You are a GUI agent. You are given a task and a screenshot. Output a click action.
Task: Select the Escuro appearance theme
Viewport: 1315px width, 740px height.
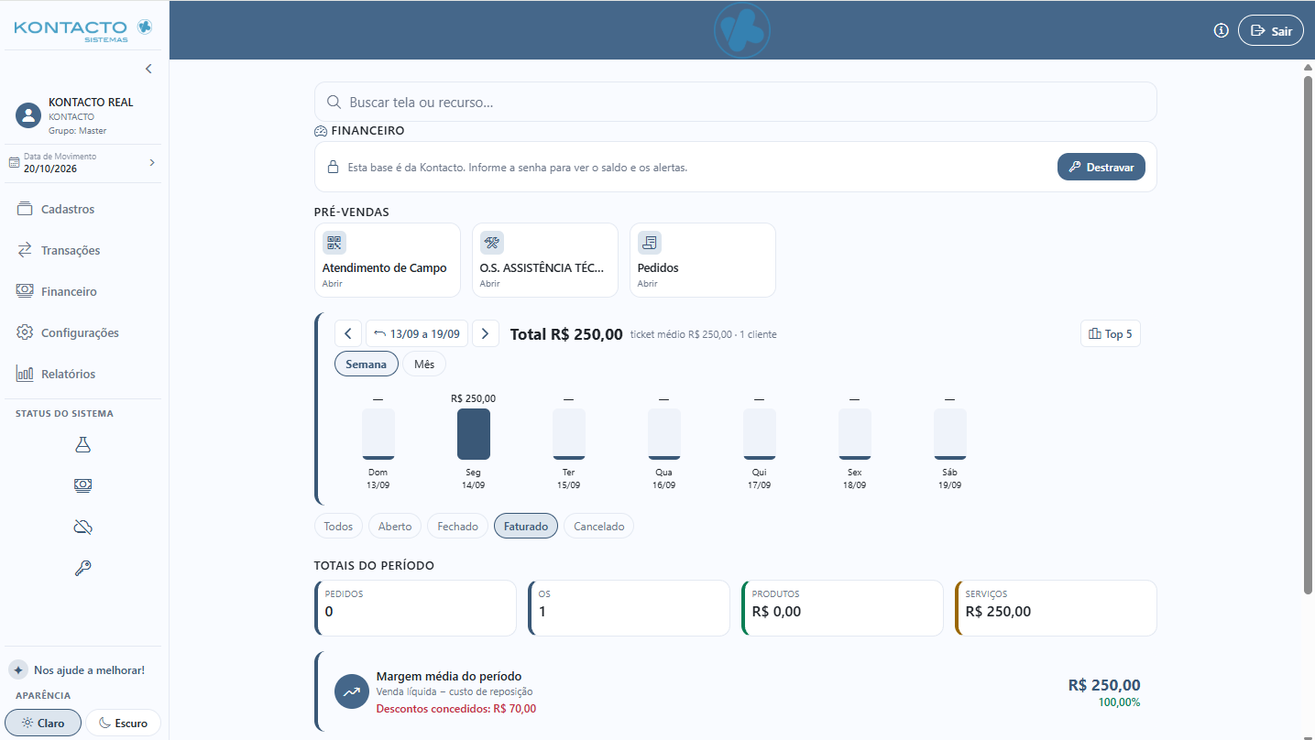click(x=124, y=723)
